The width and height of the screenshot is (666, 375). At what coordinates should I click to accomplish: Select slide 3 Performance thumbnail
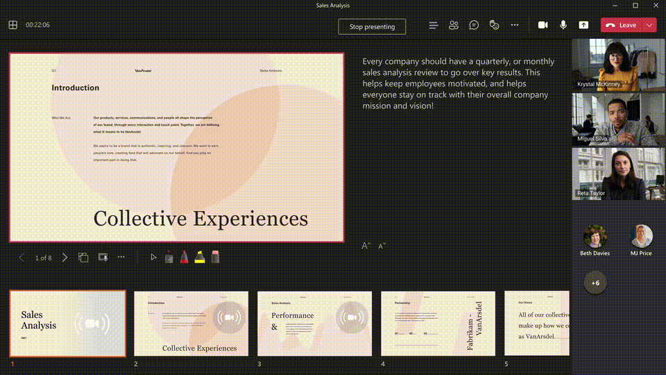pyautogui.click(x=315, y=324)
